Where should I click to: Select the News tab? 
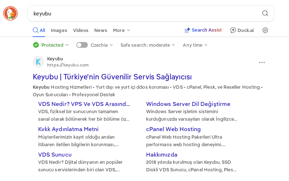pos(101,30)
